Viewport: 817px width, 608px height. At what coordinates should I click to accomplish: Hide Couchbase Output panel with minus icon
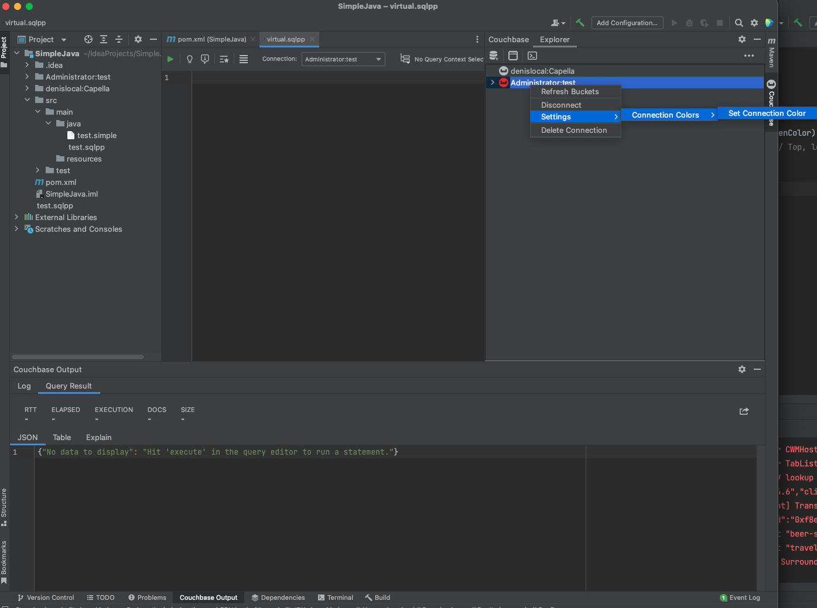pyautogui.click(x=757, y=369)
